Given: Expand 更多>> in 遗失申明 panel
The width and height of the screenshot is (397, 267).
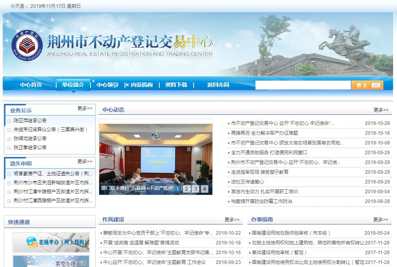Looking at the screenshot, I should pyautogui.click(x=85, y=162).
